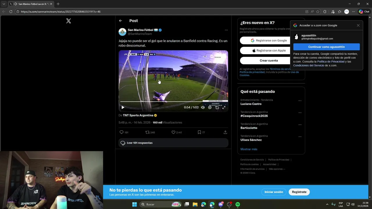This screenshot has height=209, width=372.
Task: Open the tweet's three-dot more menu
Action: 226,30
